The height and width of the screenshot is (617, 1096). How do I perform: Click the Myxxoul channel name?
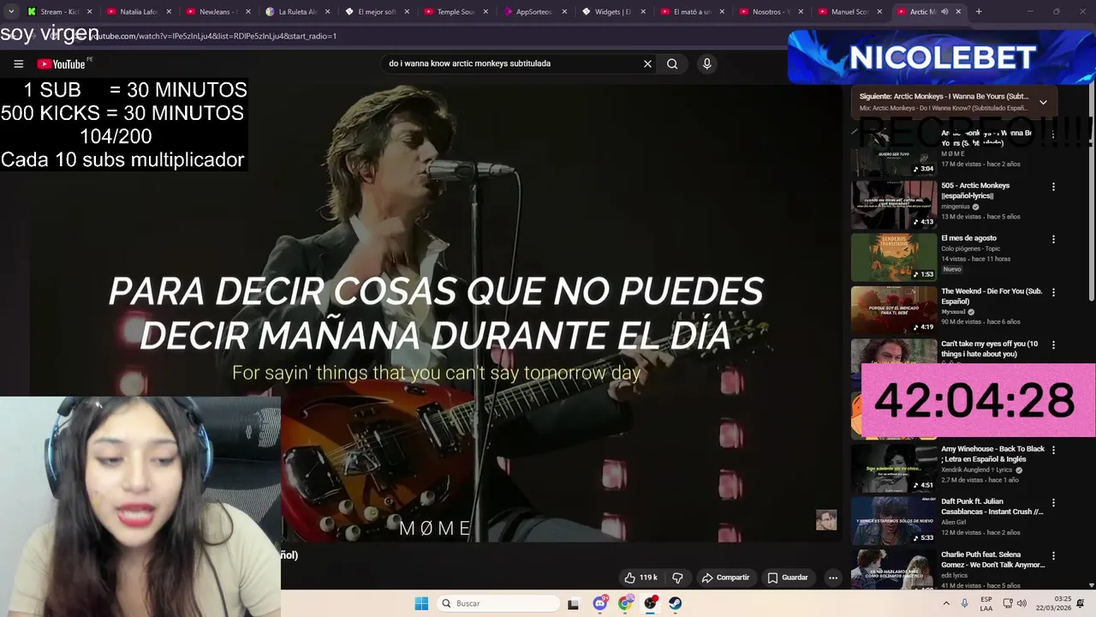click(x=953, y=312)
